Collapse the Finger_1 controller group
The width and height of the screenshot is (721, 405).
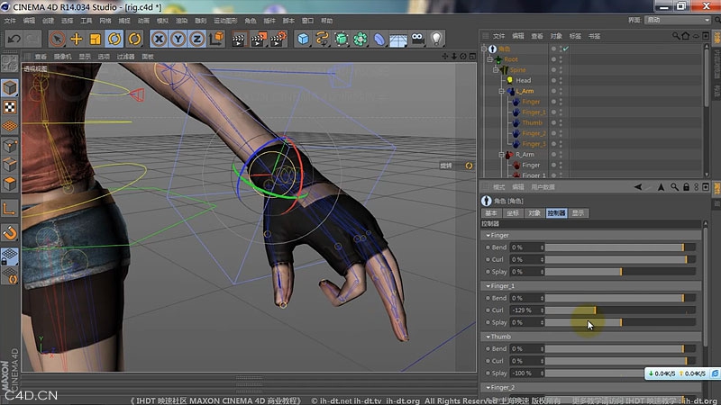(x=487, y=286)
